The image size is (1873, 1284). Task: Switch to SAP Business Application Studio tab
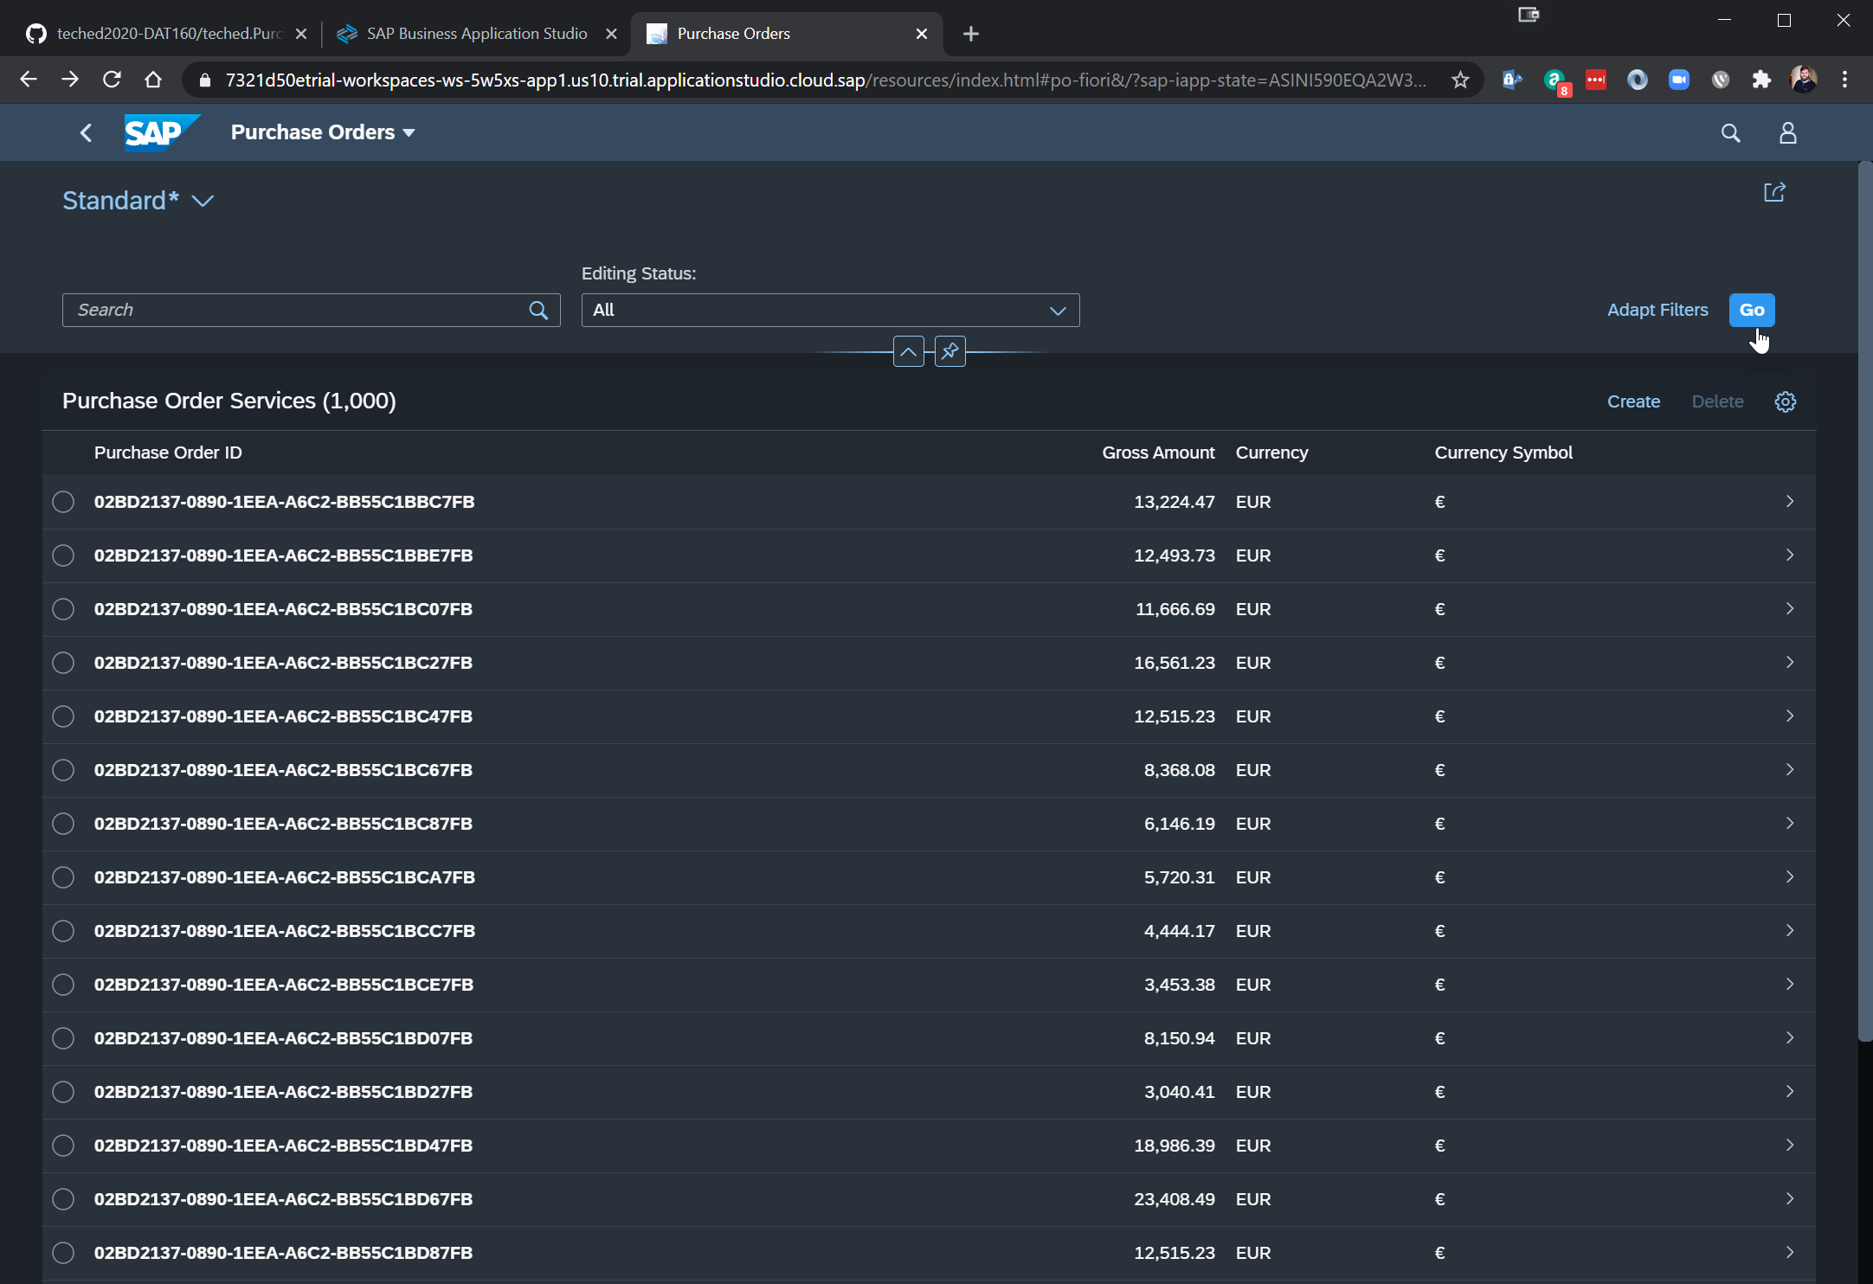[x=476, y=34]
